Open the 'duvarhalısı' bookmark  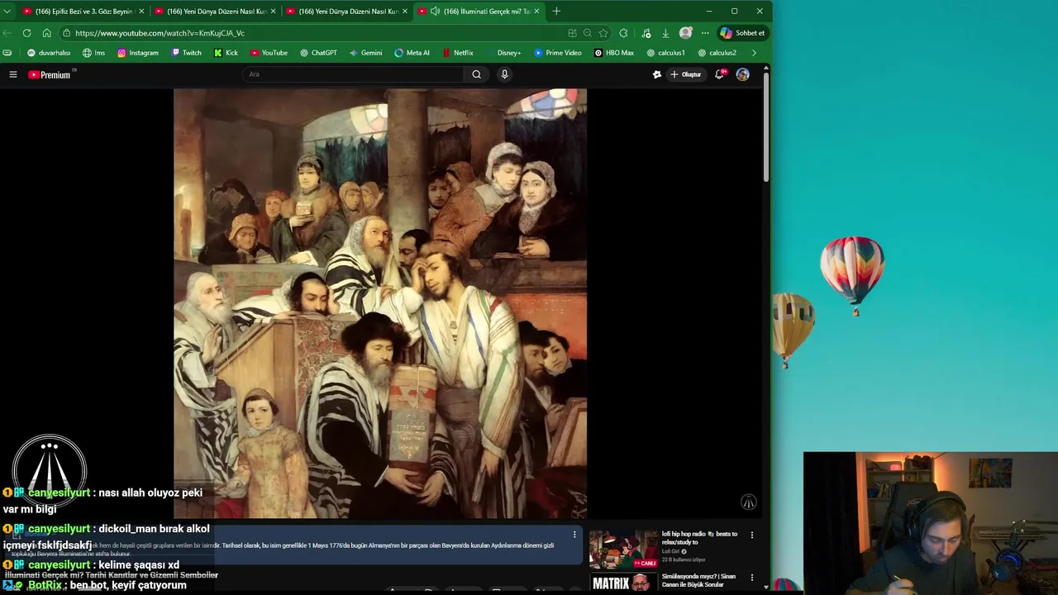tap(49, 53)
